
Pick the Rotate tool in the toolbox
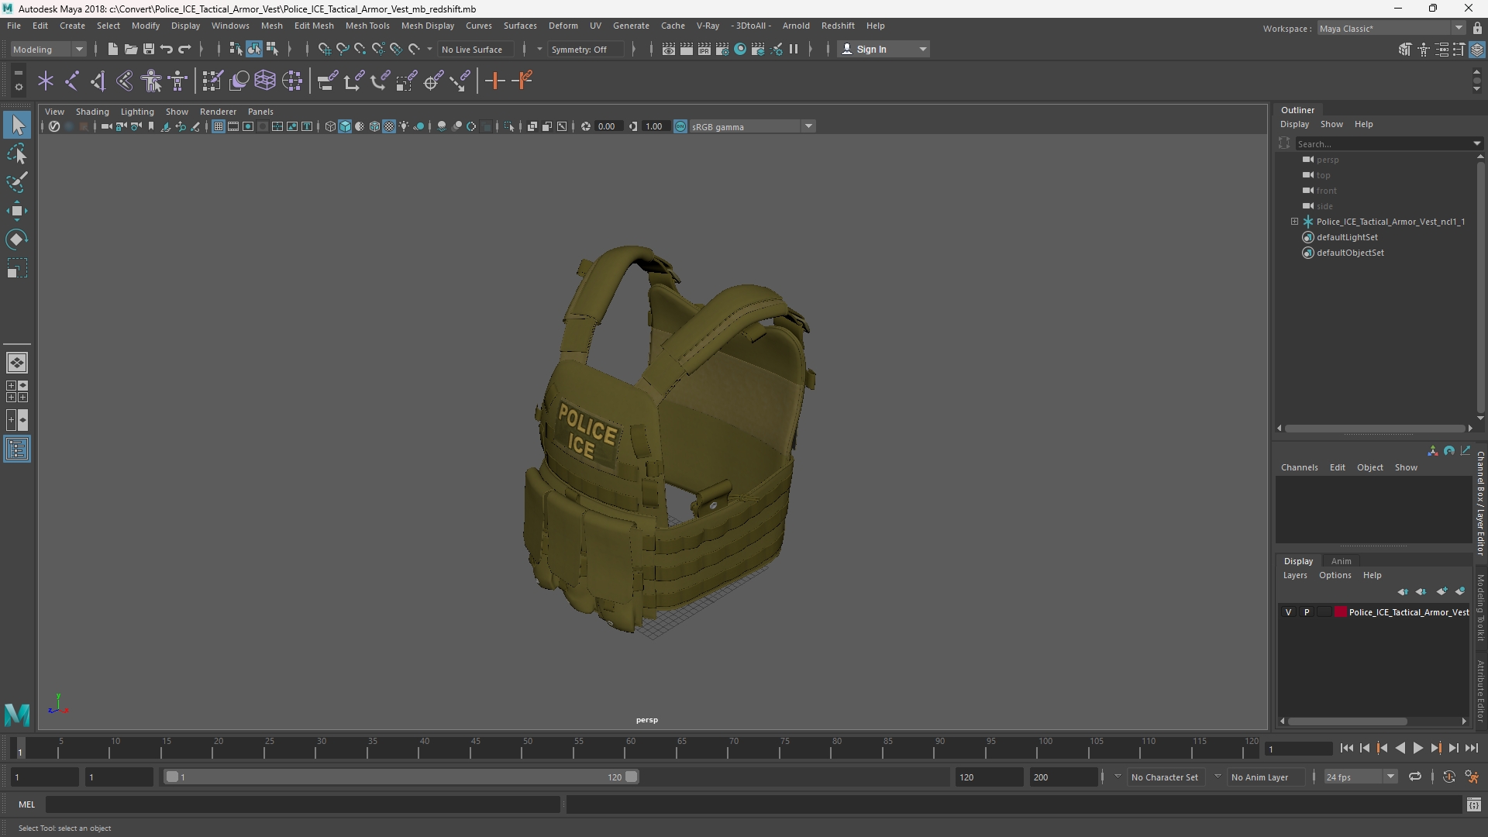pos(17,239)
